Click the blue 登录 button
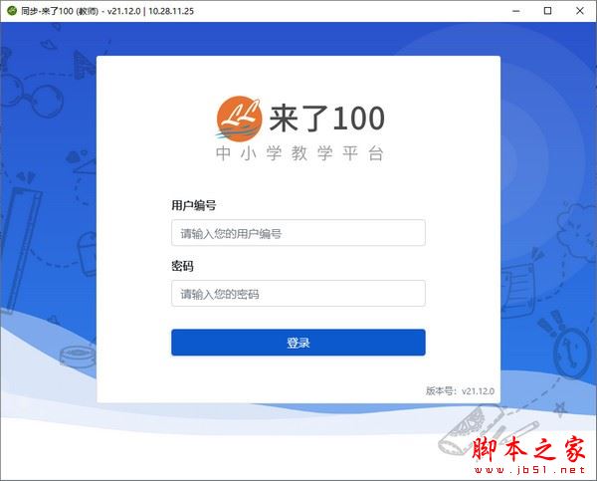Viewport: 597px width, 481px height. click(x=298, y=343)
